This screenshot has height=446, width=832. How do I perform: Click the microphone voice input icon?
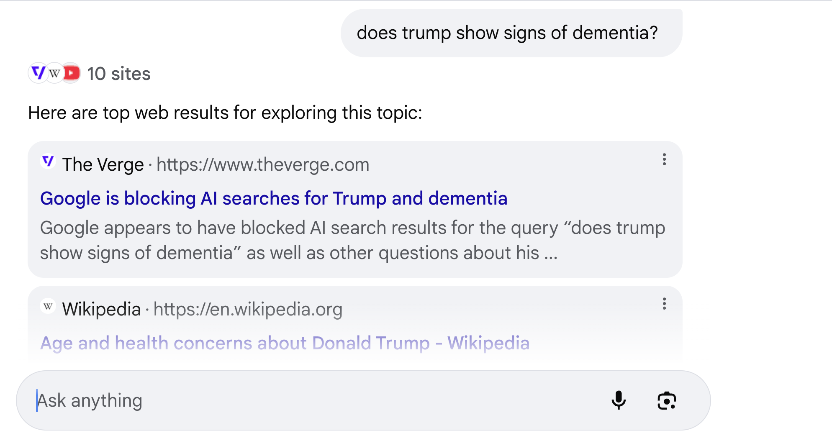pyautogui.click(x=618, y=400)
